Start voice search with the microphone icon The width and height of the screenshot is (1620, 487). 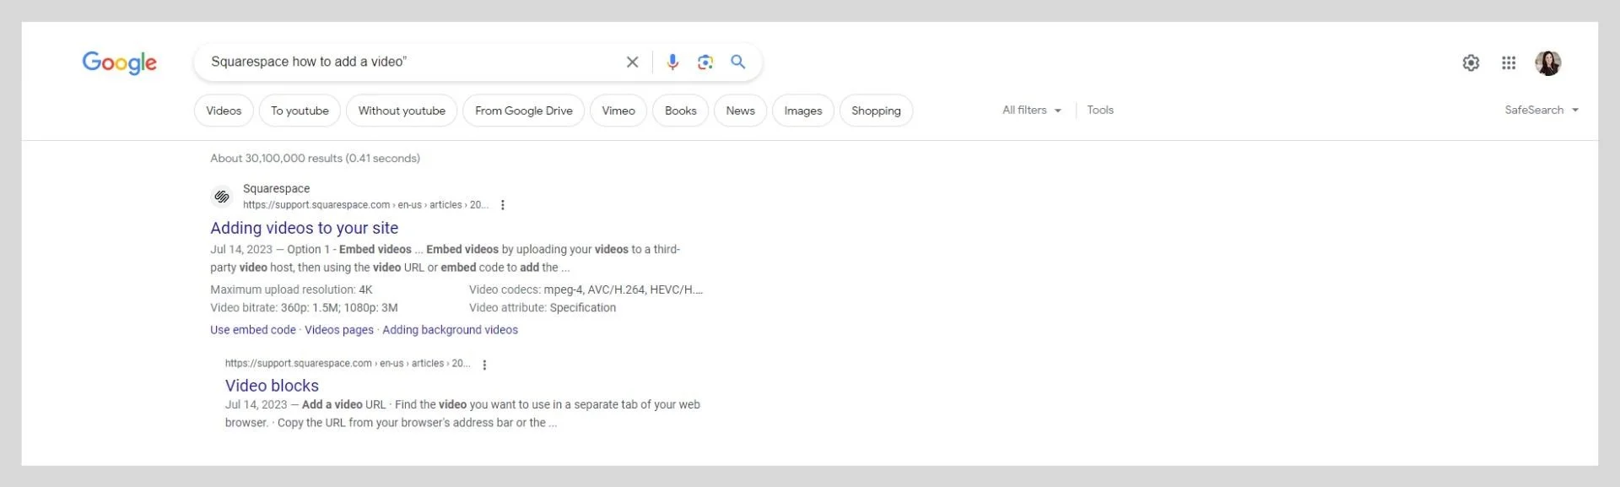pos(672,62)
